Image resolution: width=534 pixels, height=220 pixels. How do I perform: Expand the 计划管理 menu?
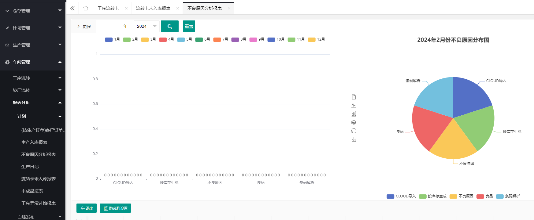tap(33, 28)
